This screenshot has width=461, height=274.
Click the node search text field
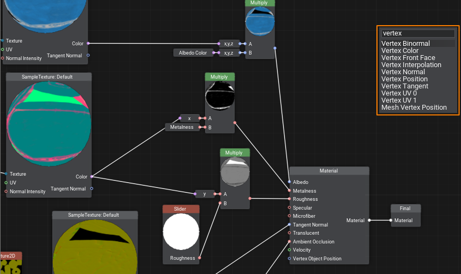click(x=417, y=33)
